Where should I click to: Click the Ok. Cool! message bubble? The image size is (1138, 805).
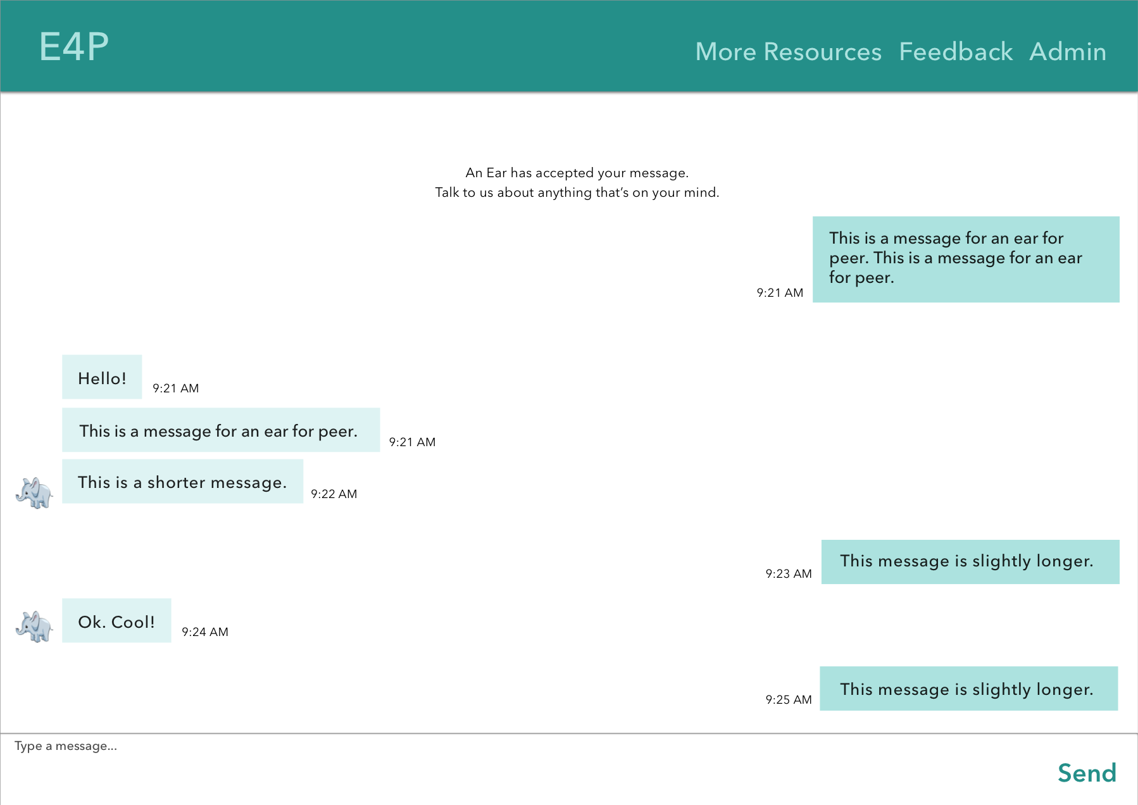[116, 621]
